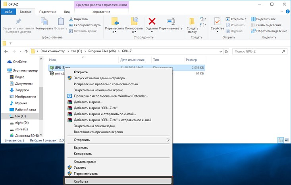Click the Вставить paste icon

(61, 21)
